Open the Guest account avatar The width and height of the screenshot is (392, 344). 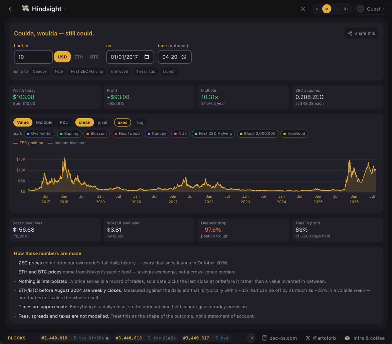tap(360, 9)
